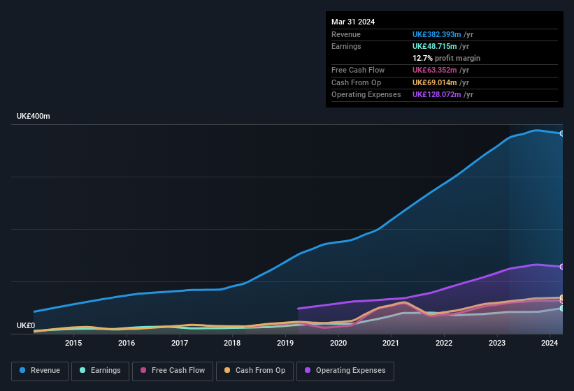Click the Earnings endpoint marker at 2024
This screenshot has height=391, width=574.
[x=562, y=309]
